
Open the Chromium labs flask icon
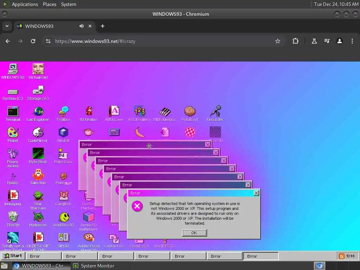point(314,41)
